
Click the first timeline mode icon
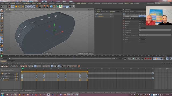(2, 66)
